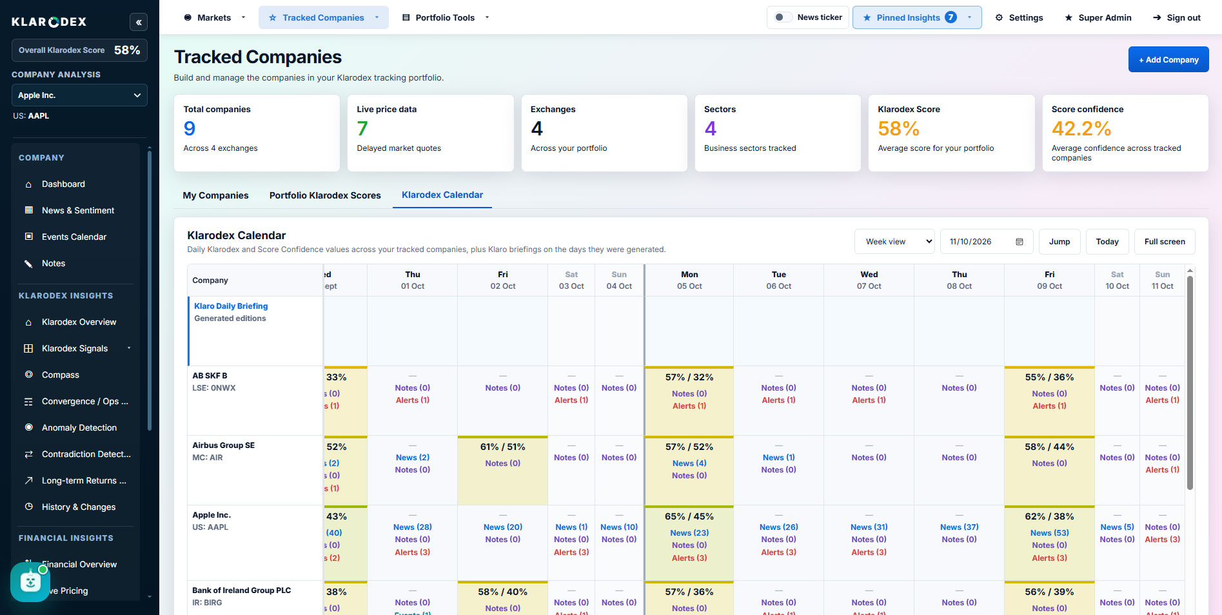Open the Week view dropdown
1222x615 pixels.
(894, 242)
